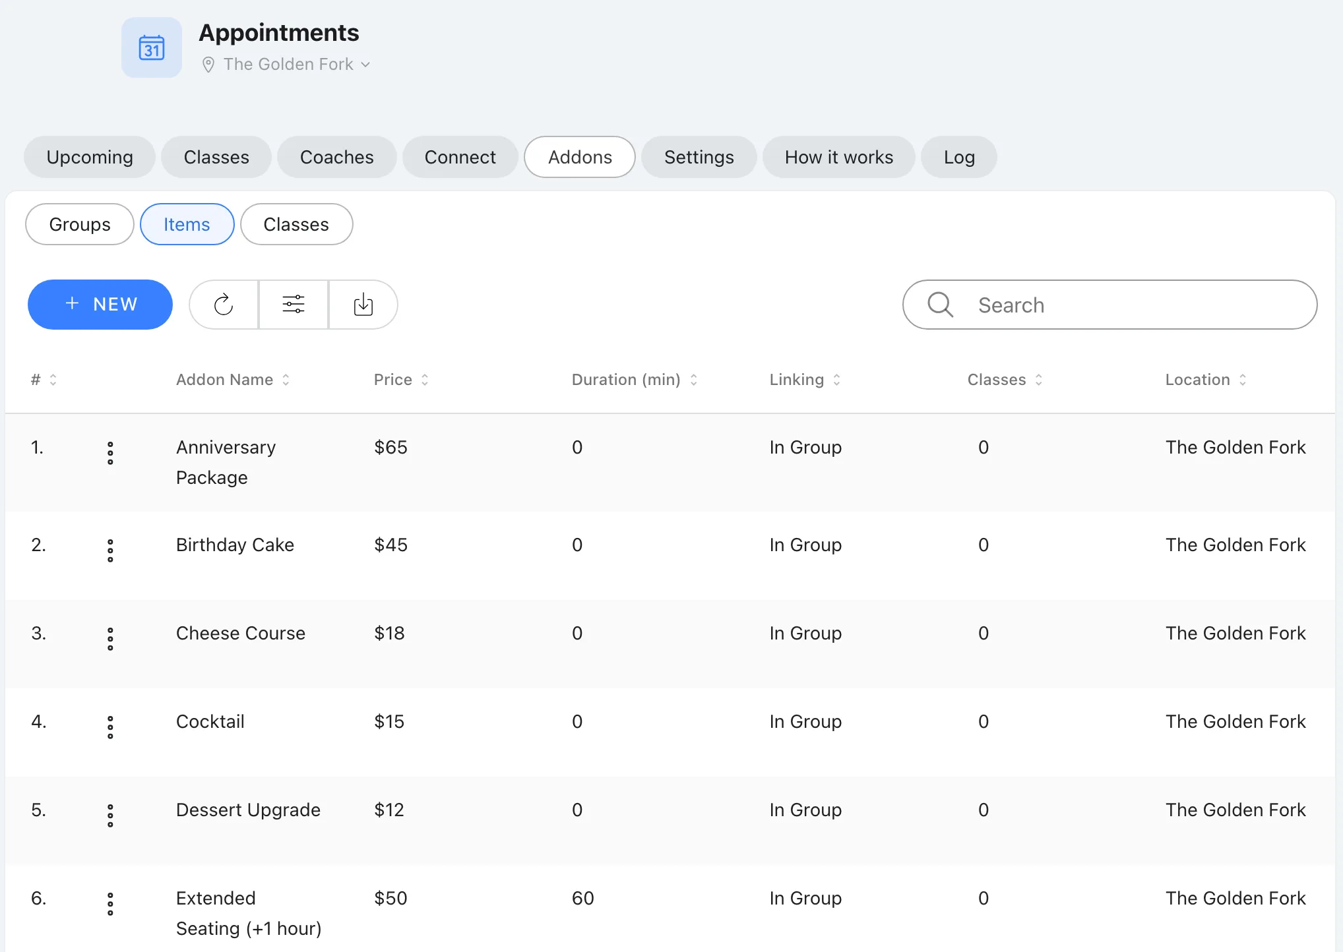
Task: Expand The Golden Fork location dropdown
Action: point(297,64)
